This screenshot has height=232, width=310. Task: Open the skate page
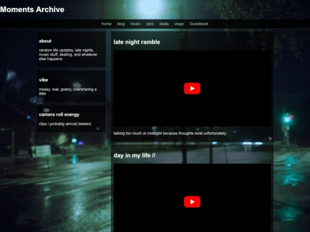(164, 24)
